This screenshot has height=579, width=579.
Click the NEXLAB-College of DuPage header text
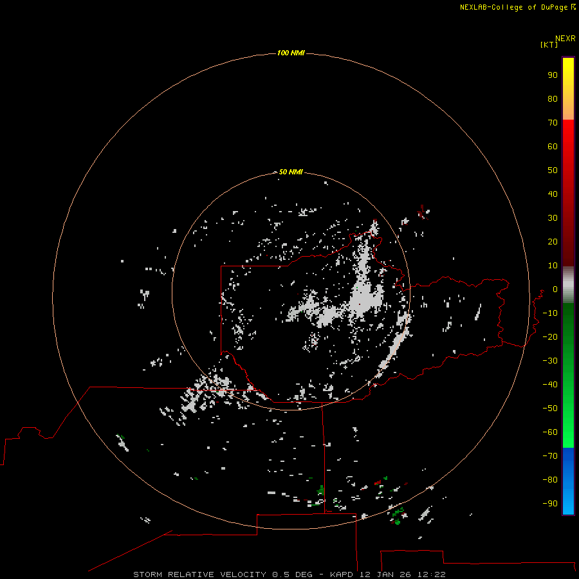tap(513, 7)
